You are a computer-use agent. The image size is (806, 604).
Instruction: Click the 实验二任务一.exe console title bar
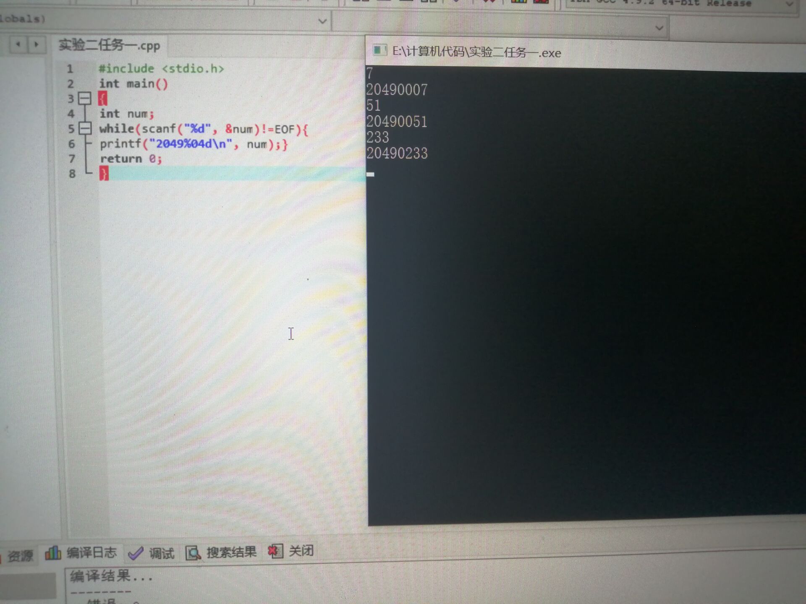[x=476, y=52]
